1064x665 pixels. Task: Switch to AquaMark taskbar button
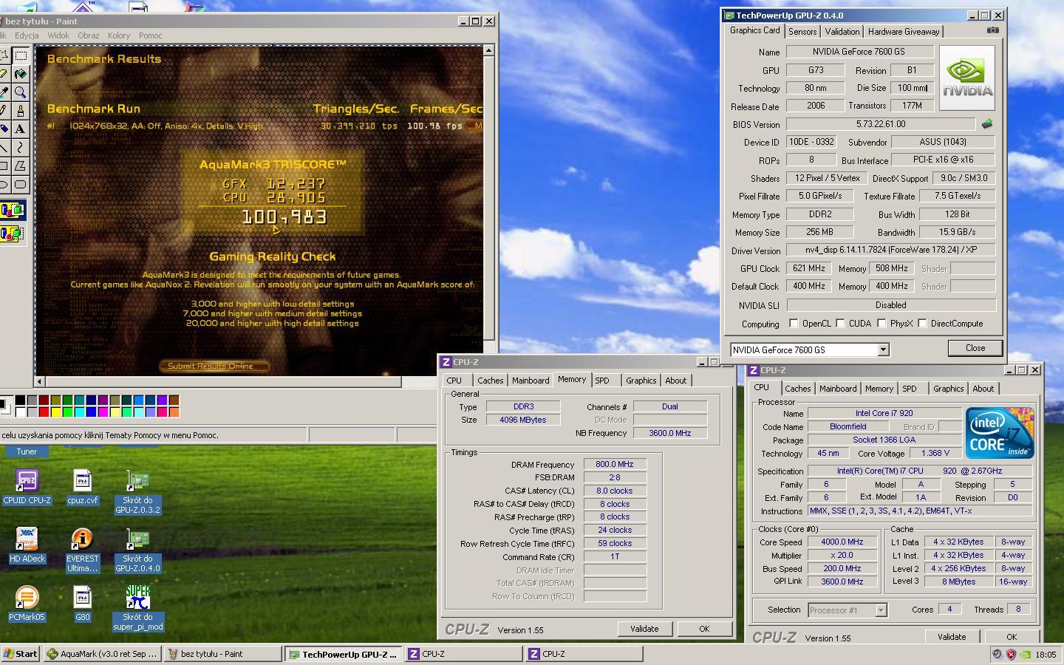pos(102,654)
